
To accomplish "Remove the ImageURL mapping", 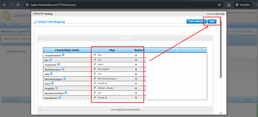I will (x=136, y=88).
